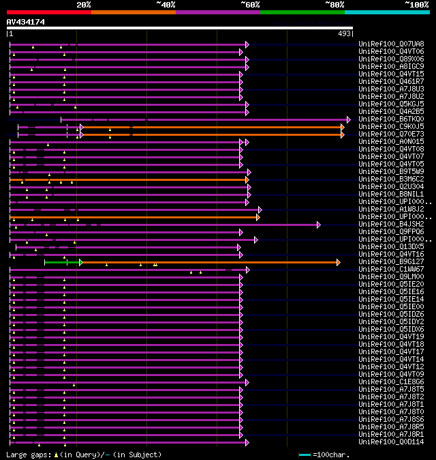Select the UniRef100_Q9LM00 label

391,277
